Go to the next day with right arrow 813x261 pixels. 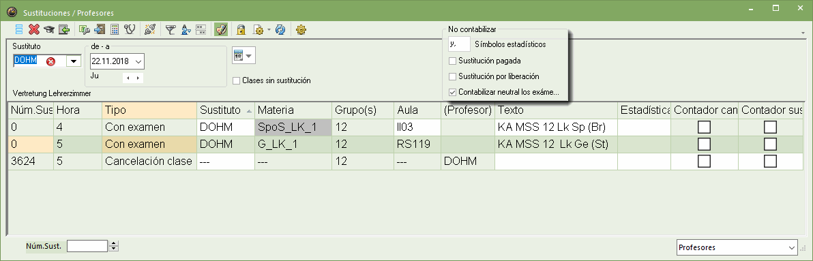coord(137,78)
